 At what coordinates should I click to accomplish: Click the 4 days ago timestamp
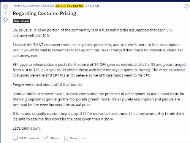tap(92, 6)
